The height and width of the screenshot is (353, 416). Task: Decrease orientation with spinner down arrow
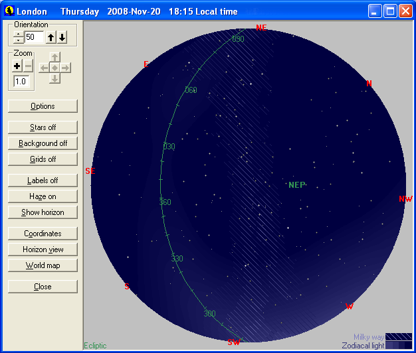19,40
